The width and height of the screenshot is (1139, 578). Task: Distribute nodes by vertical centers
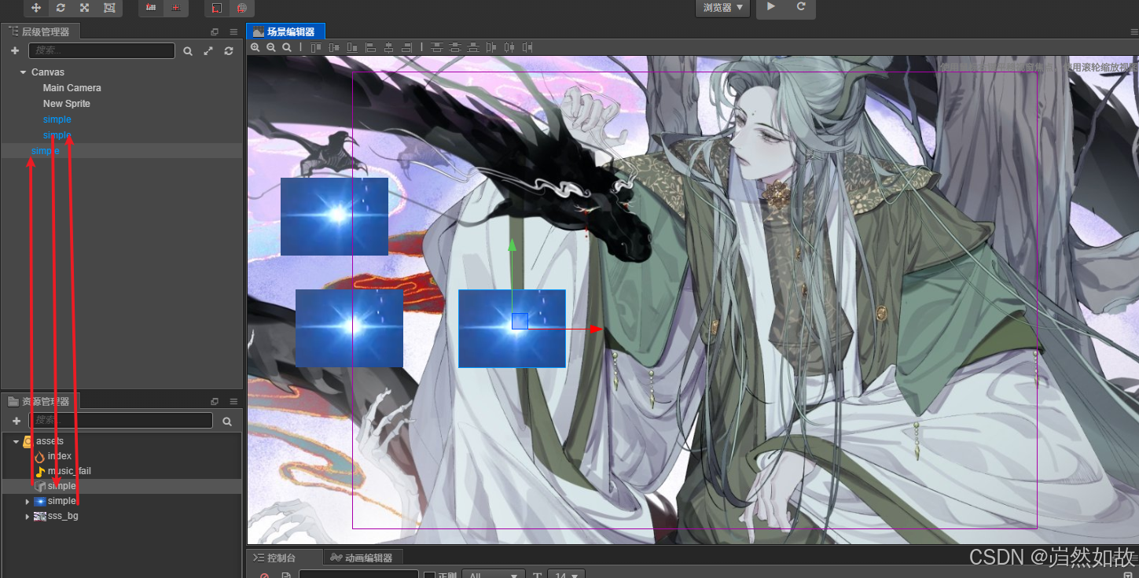455,48
